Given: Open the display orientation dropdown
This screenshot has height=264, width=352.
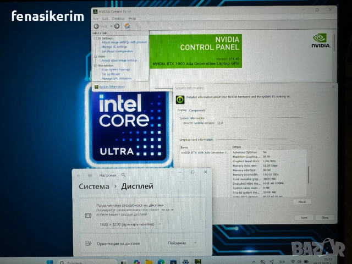Looking at the screenshot, I should (182, 243).
